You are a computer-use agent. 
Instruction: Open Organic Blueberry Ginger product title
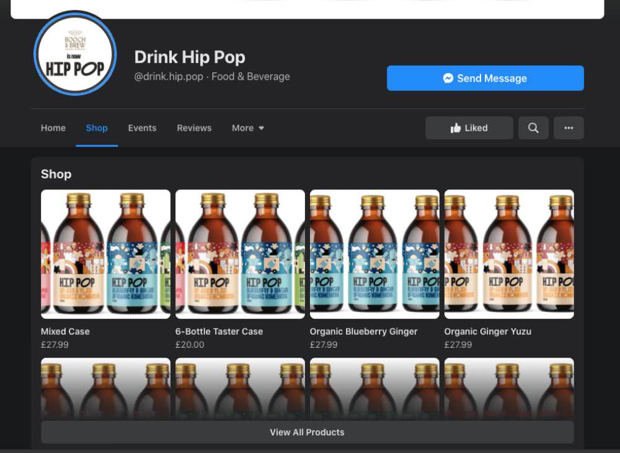coord(363,332)
